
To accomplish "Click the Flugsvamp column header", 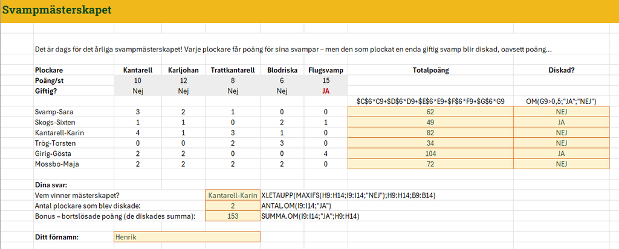I will [326, 70].
